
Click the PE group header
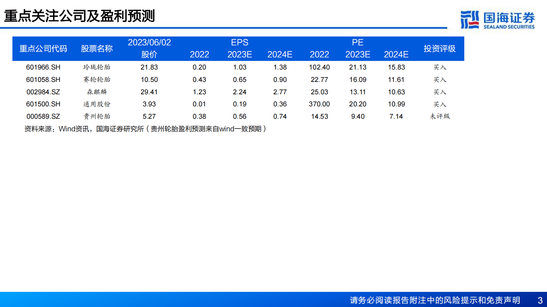(x=358, y=42)
